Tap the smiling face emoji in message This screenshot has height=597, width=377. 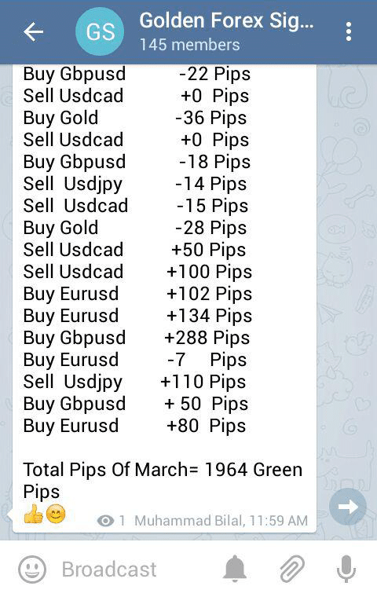(x=56, y=514)
